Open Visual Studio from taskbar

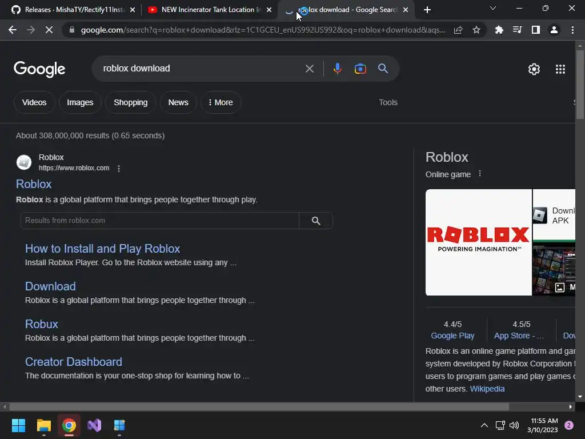coord(94,425)
